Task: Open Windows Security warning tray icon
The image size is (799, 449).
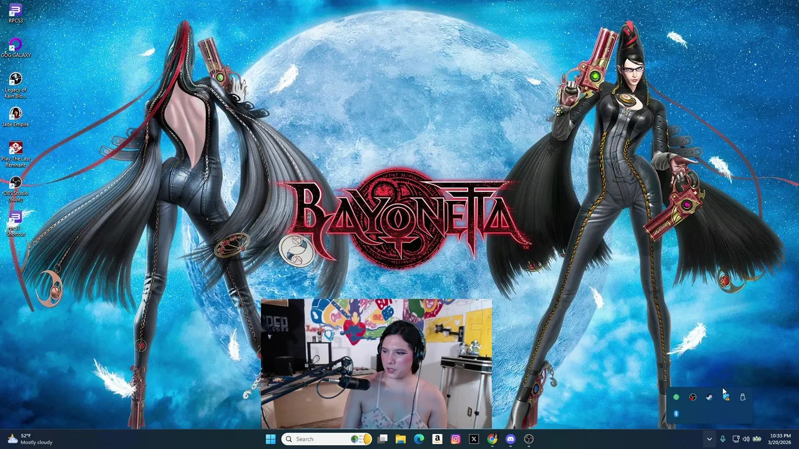Action: [x=726, y=397]
